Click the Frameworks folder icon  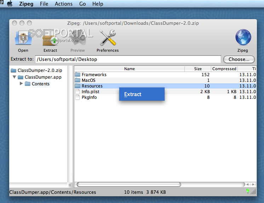click(x=78, y=74)
